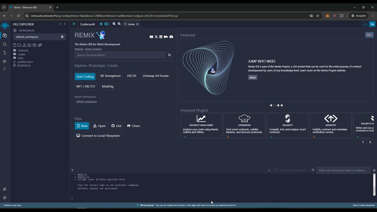The image size is (377, 212).
Task: Open File Explorer sidebar icon
Action: (x=5, y=35)
